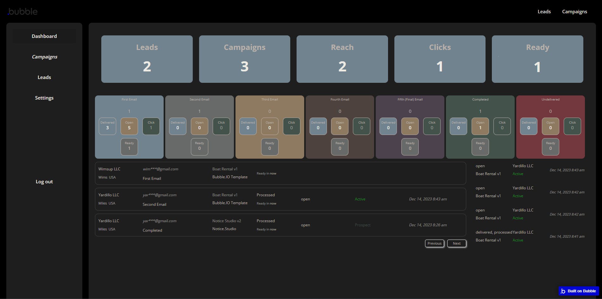Click the Built on Bubble badge
The height and width of the screenshot is (299, 602).
click(578, 291)
